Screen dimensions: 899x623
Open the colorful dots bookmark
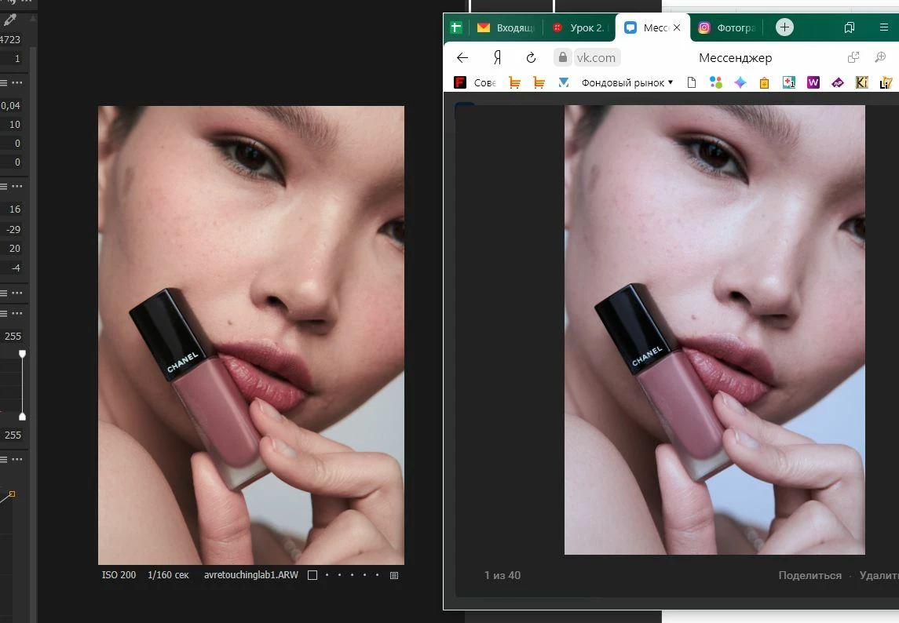(715, 82)
